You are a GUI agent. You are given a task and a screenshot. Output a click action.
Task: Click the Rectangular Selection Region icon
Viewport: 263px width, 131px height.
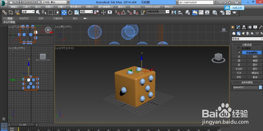click(50, 12)
